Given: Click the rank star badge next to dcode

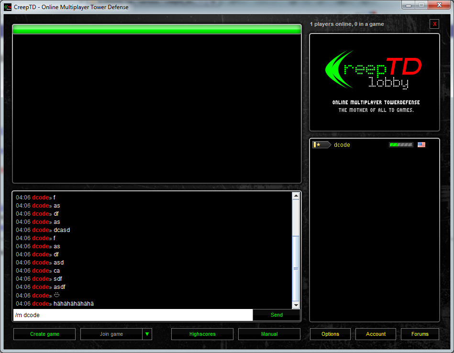Looking at the screenshot, I should [x=321, y=145].
